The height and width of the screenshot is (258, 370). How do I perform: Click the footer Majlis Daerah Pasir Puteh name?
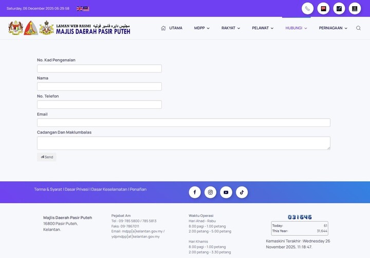click(67, 217)
